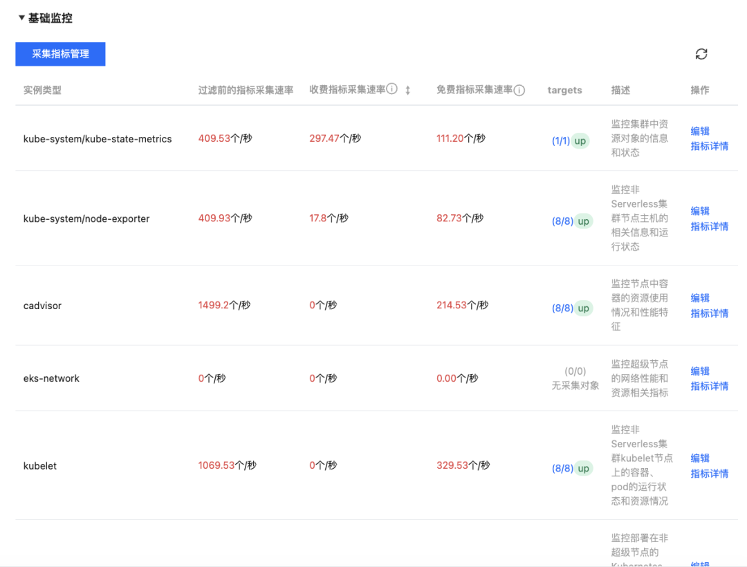Refresh the monitoring table
The image size is (747, 567).
click(701, 54)
